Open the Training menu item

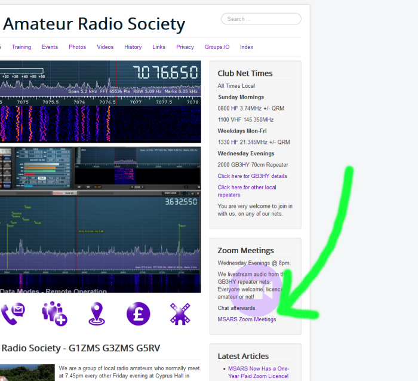pyautogui.click(x=21, y=47)
